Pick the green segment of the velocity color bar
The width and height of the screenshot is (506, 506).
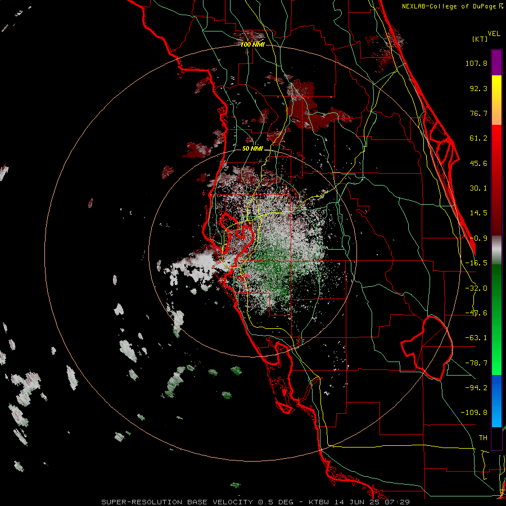[x=496, y=319]
